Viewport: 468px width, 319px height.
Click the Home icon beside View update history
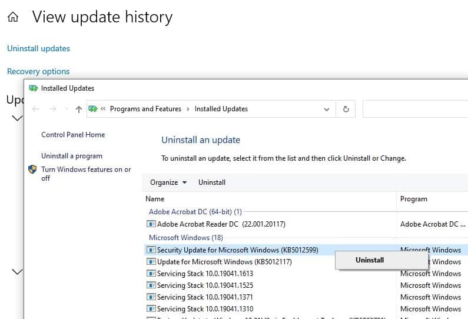[12, 18]
